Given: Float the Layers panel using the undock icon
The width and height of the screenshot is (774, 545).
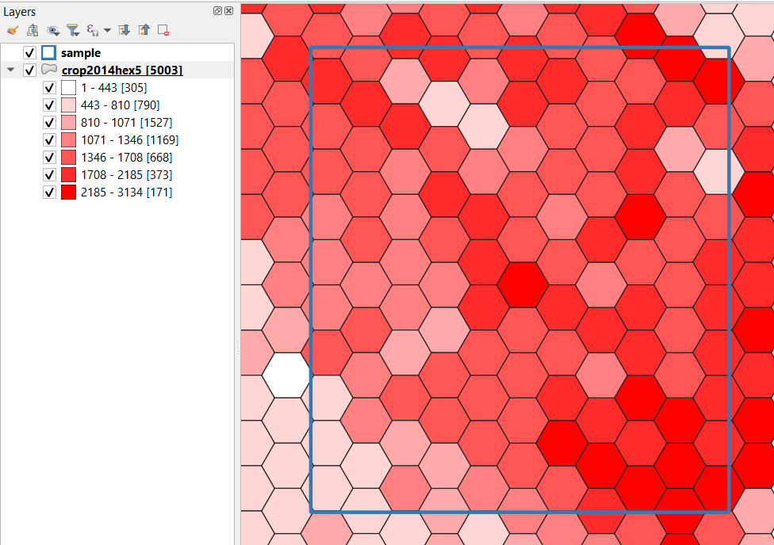Looking at the screenshot, I should [x=218, y=11].
